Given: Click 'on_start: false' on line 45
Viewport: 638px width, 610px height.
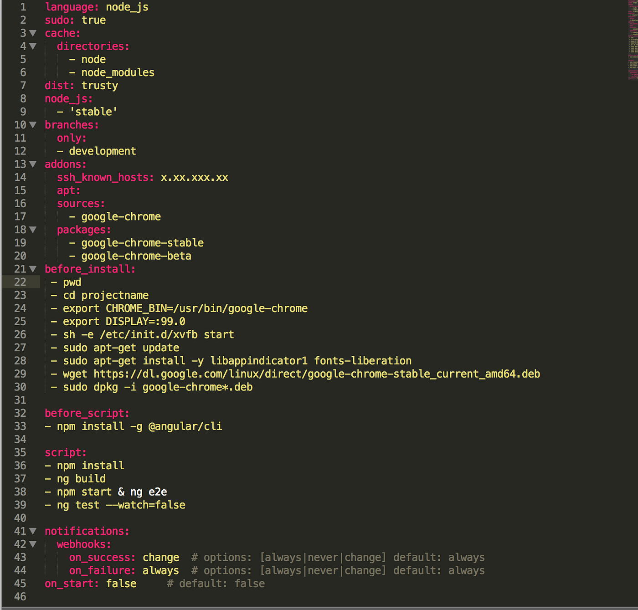Looking at the screenshot, I should click(x=90, y=584).
